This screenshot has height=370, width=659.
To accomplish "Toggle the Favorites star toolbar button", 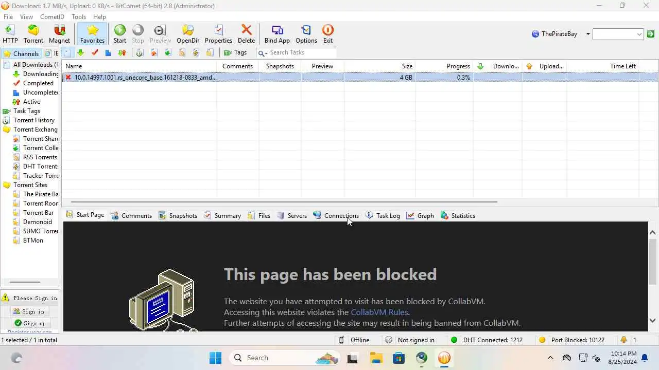I will (93, 34).
